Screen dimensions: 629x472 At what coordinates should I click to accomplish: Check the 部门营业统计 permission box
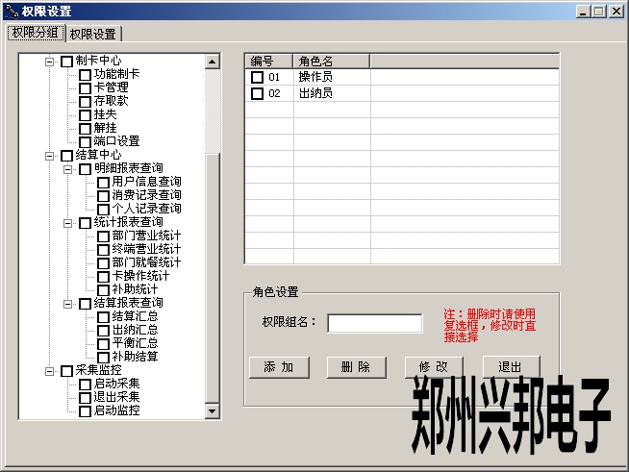coord(103,236)
